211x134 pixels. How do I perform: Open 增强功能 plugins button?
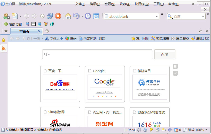(x=13, y=24)
